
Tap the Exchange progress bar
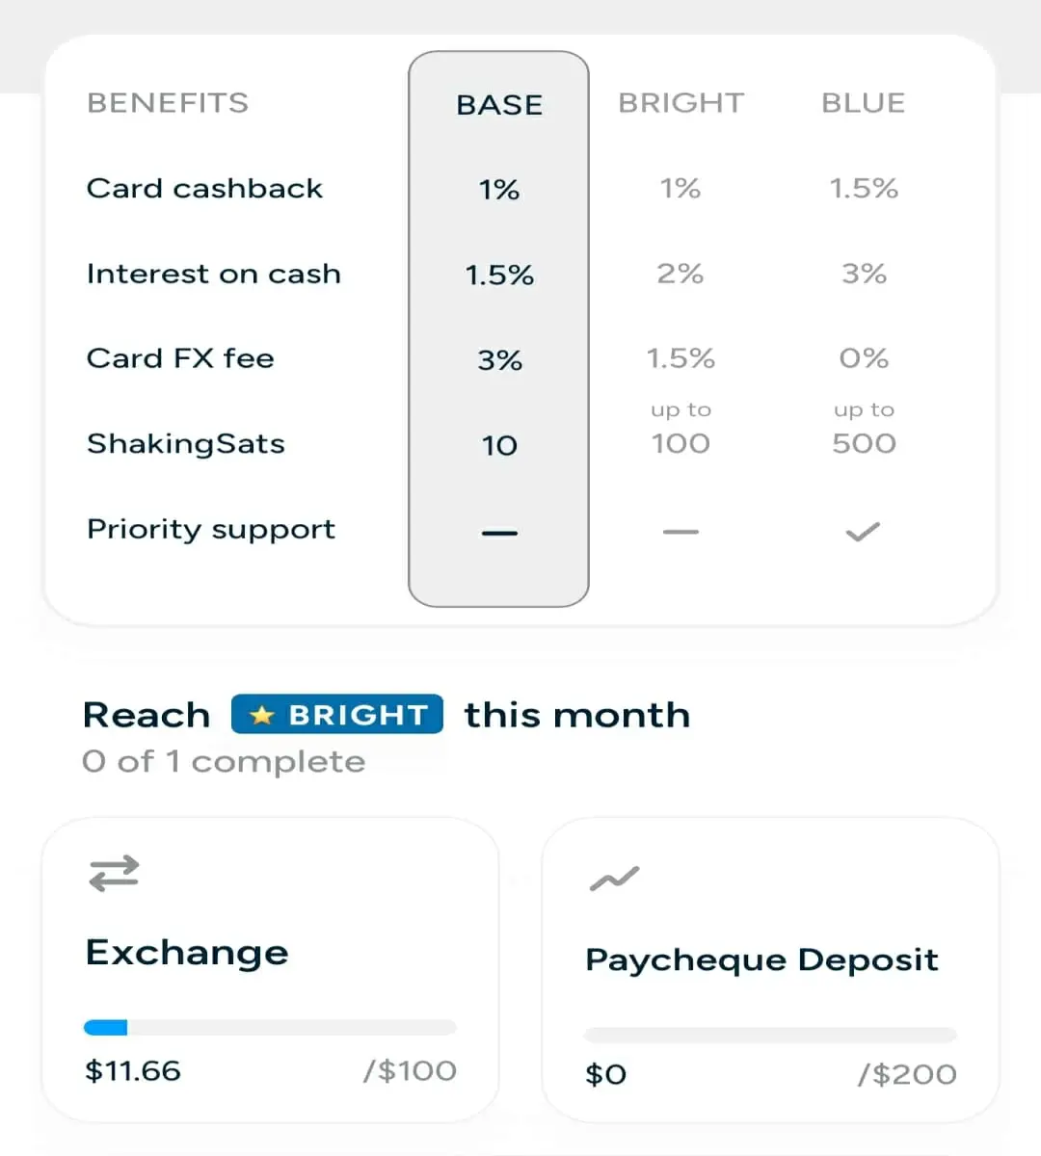(270, 1028)
